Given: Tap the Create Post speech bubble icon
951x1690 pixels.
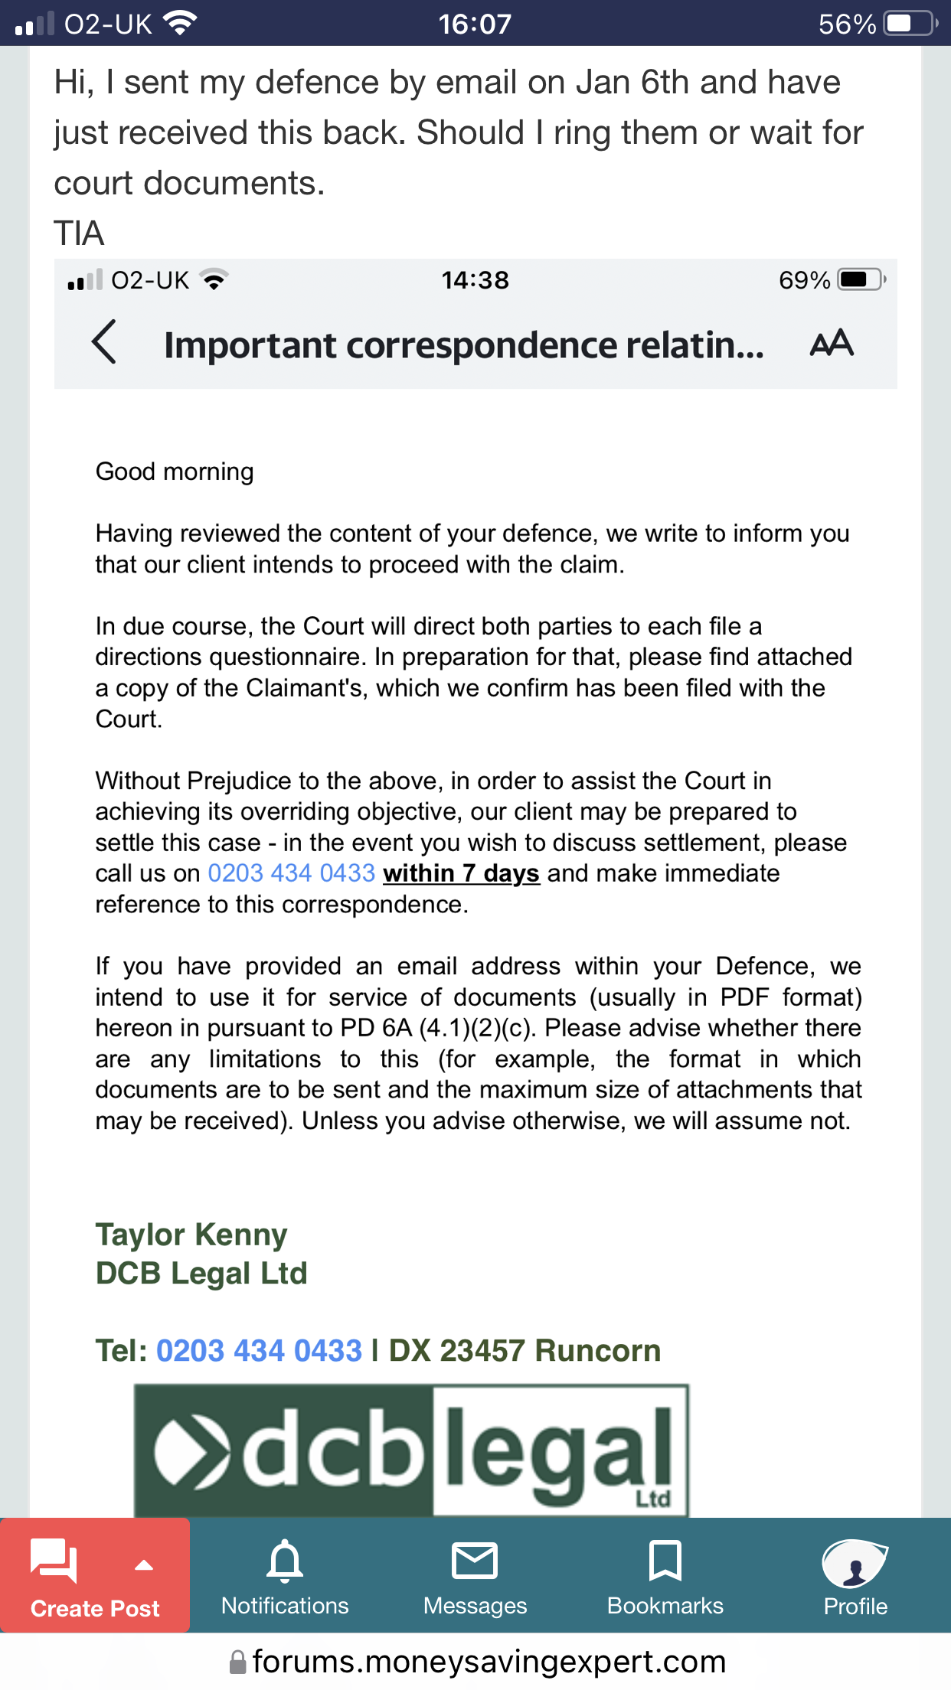Looking at the screenshot, I should (54, 1561).
